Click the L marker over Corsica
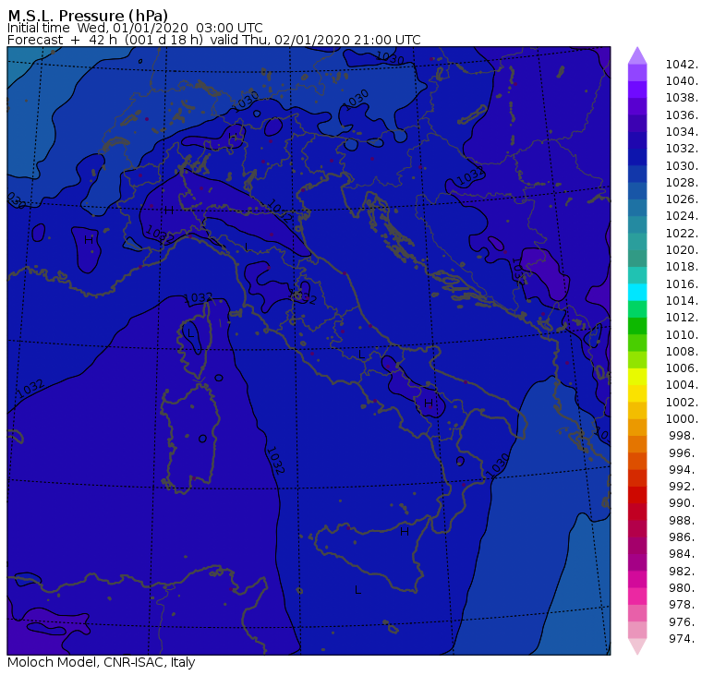Screen dimensions: 702x675 (x=190, y=333)
